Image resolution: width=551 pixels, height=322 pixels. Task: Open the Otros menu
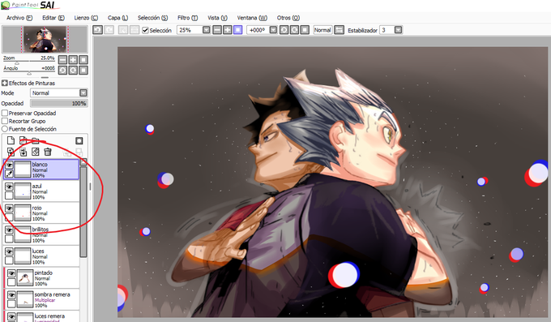[288, 18]
